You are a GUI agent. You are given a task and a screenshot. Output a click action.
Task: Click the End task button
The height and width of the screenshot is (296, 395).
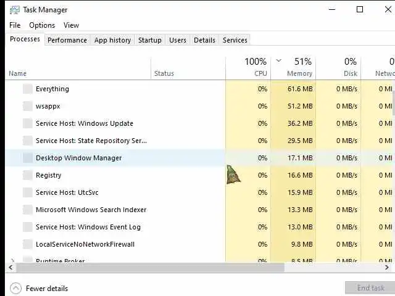point(370,288)
